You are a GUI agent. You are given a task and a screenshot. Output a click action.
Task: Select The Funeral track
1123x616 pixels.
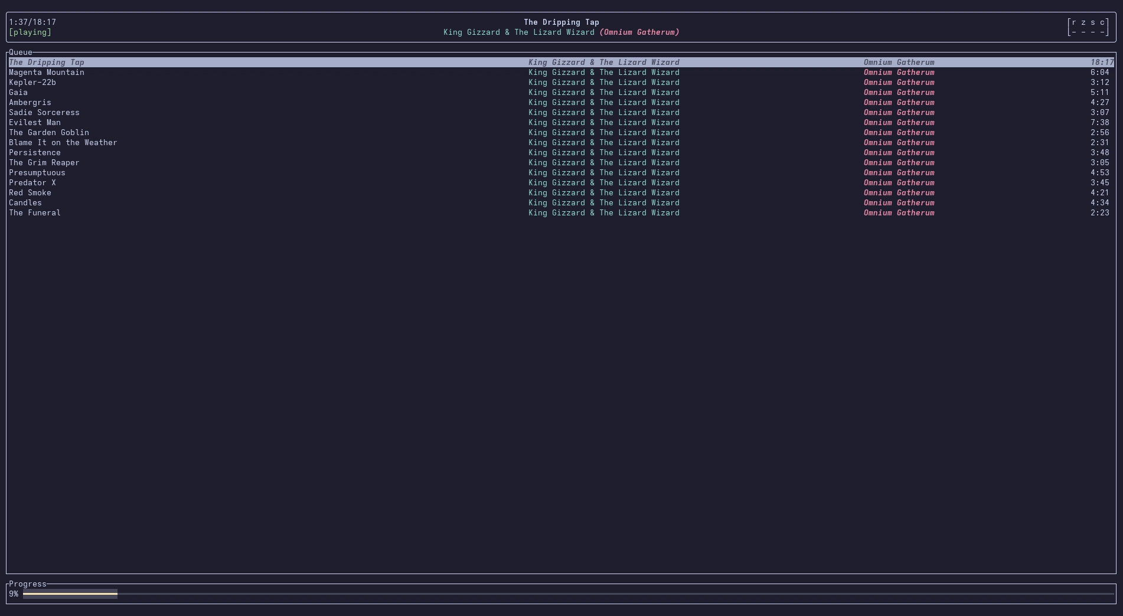[x=561, y=212]
